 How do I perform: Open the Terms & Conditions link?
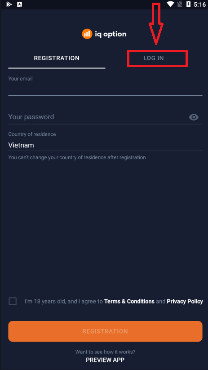(x=129, y=301)
